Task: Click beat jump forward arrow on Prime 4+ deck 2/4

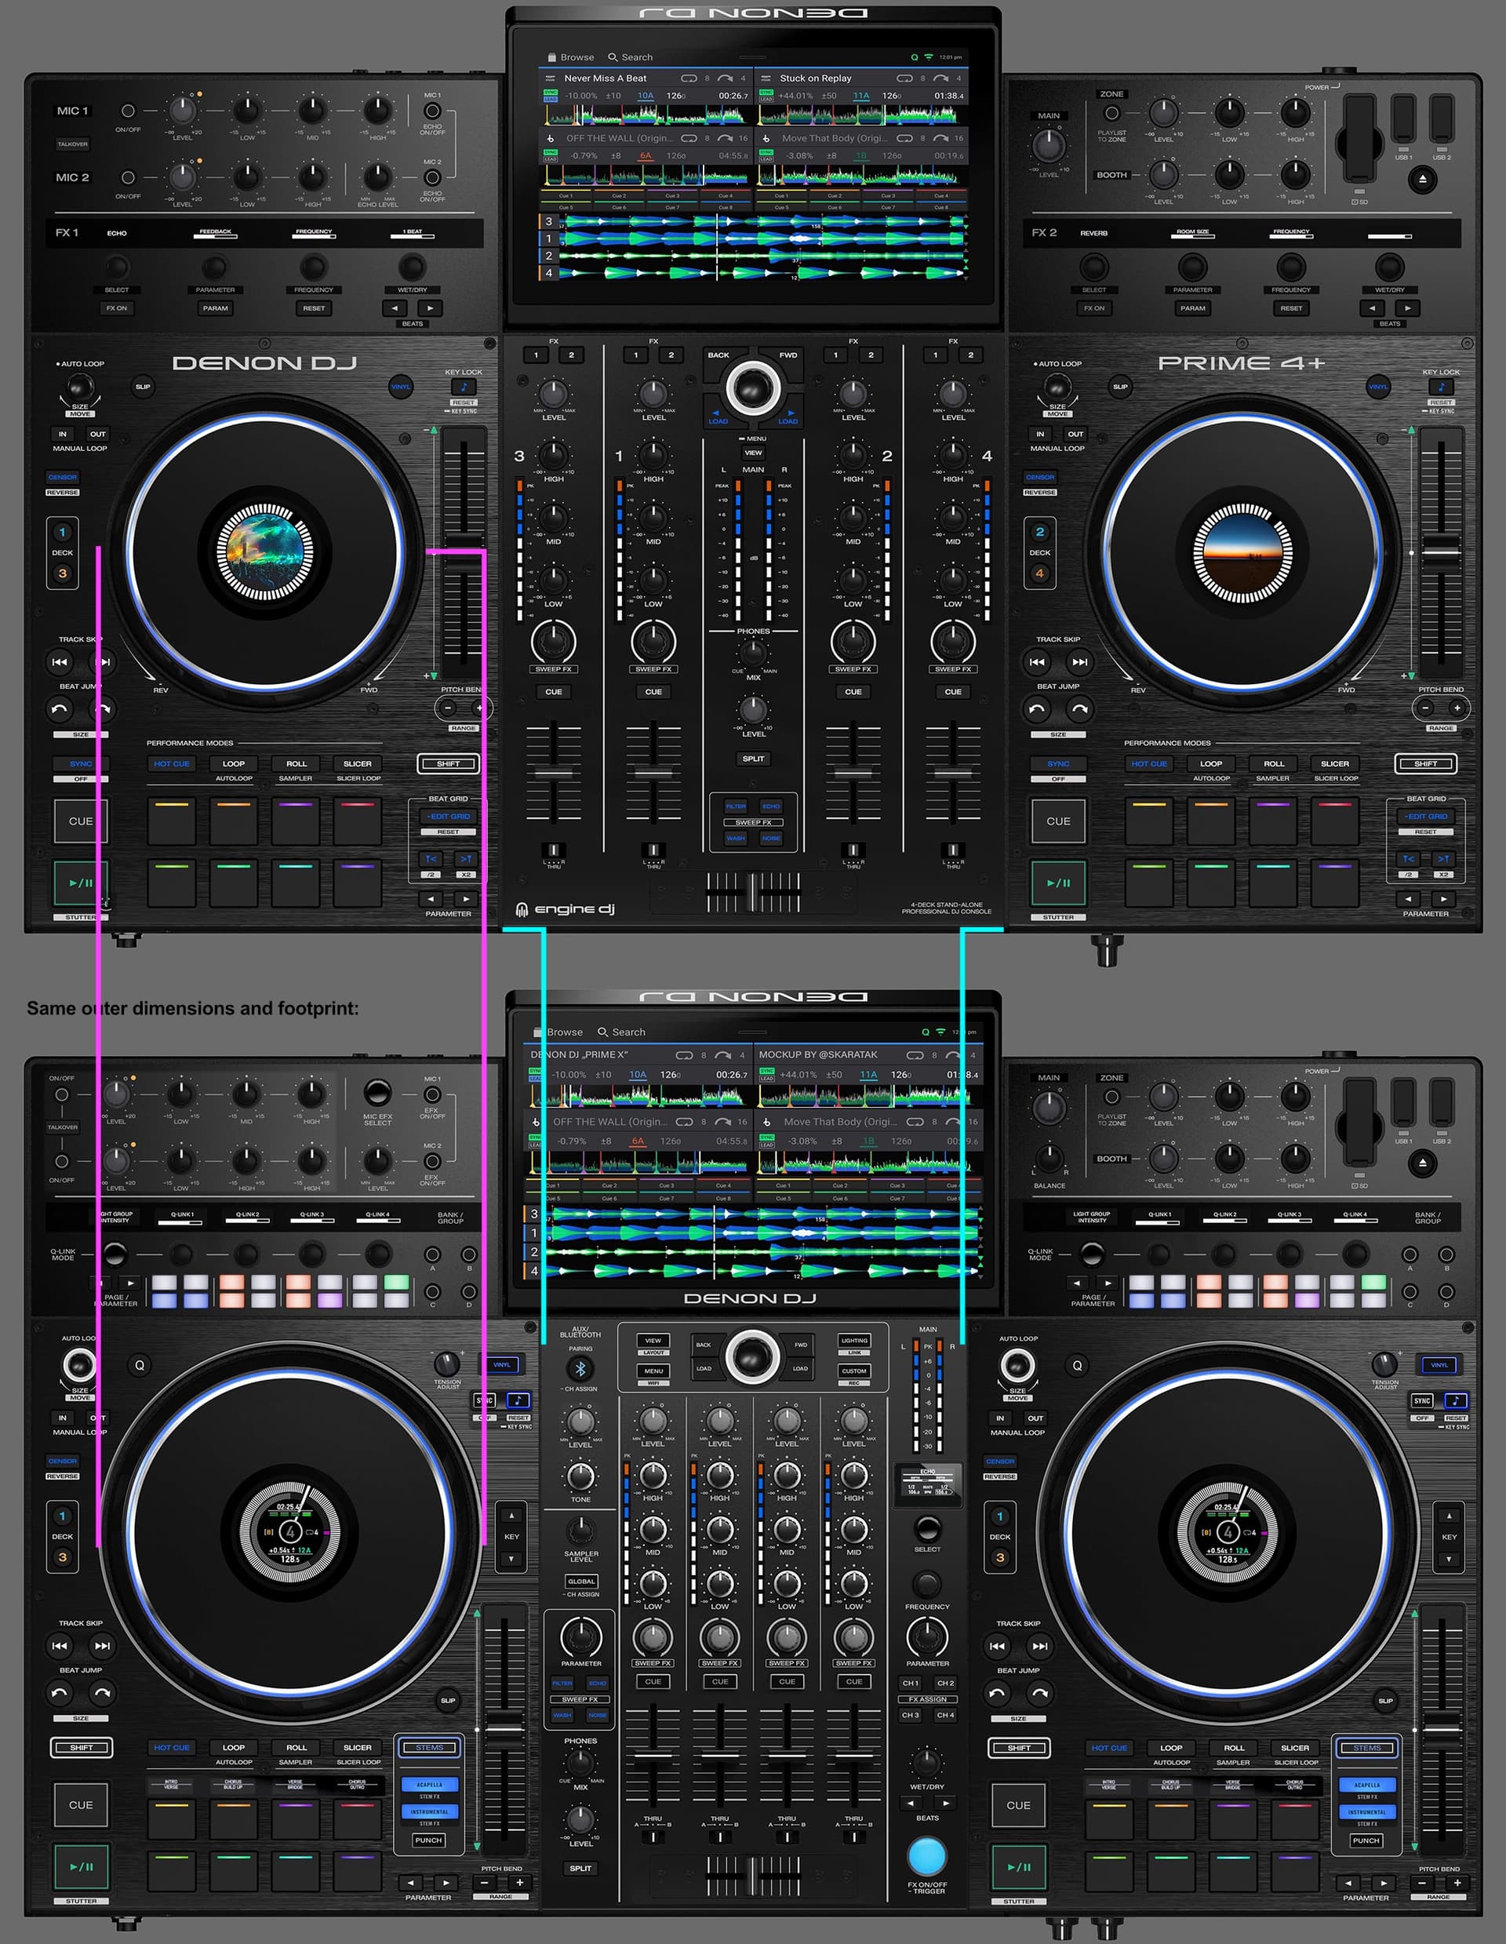Action: 1079,709
